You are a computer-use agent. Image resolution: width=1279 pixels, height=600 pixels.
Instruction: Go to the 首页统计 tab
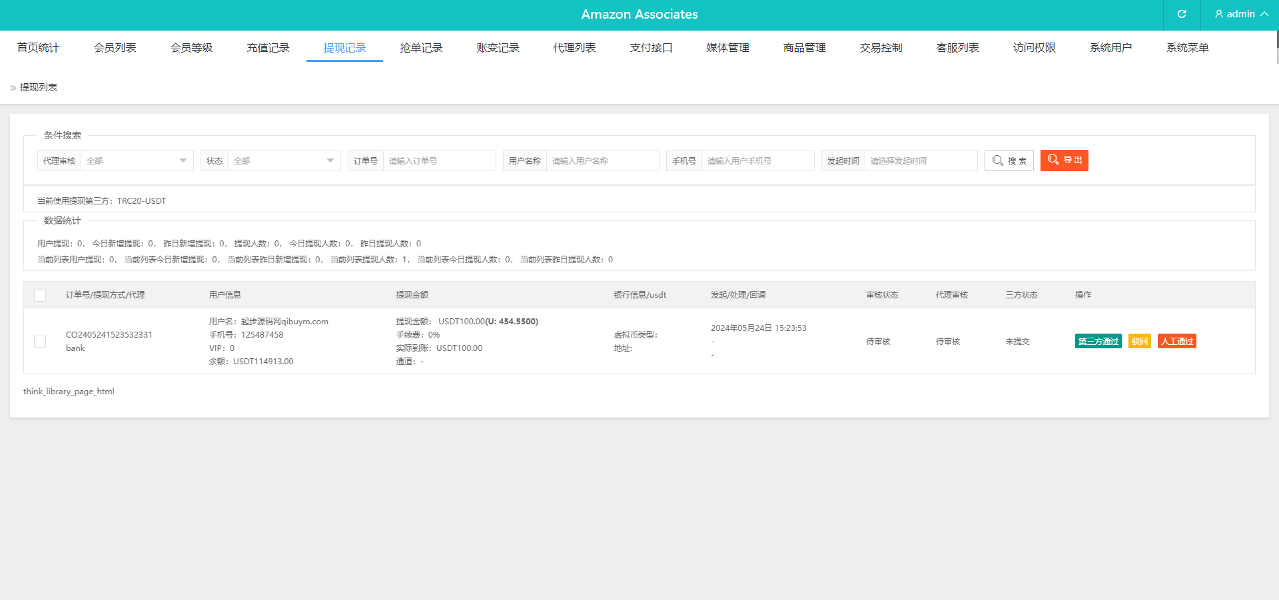(38, 48)
